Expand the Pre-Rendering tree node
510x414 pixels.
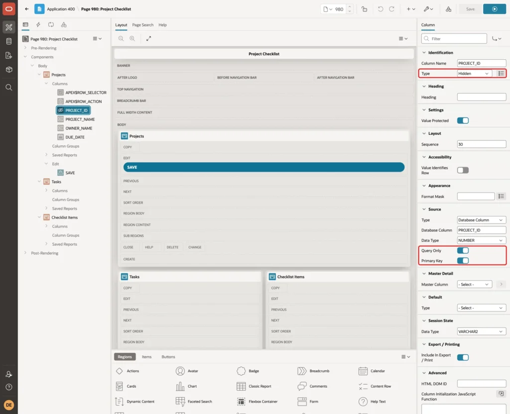point(25,48)
